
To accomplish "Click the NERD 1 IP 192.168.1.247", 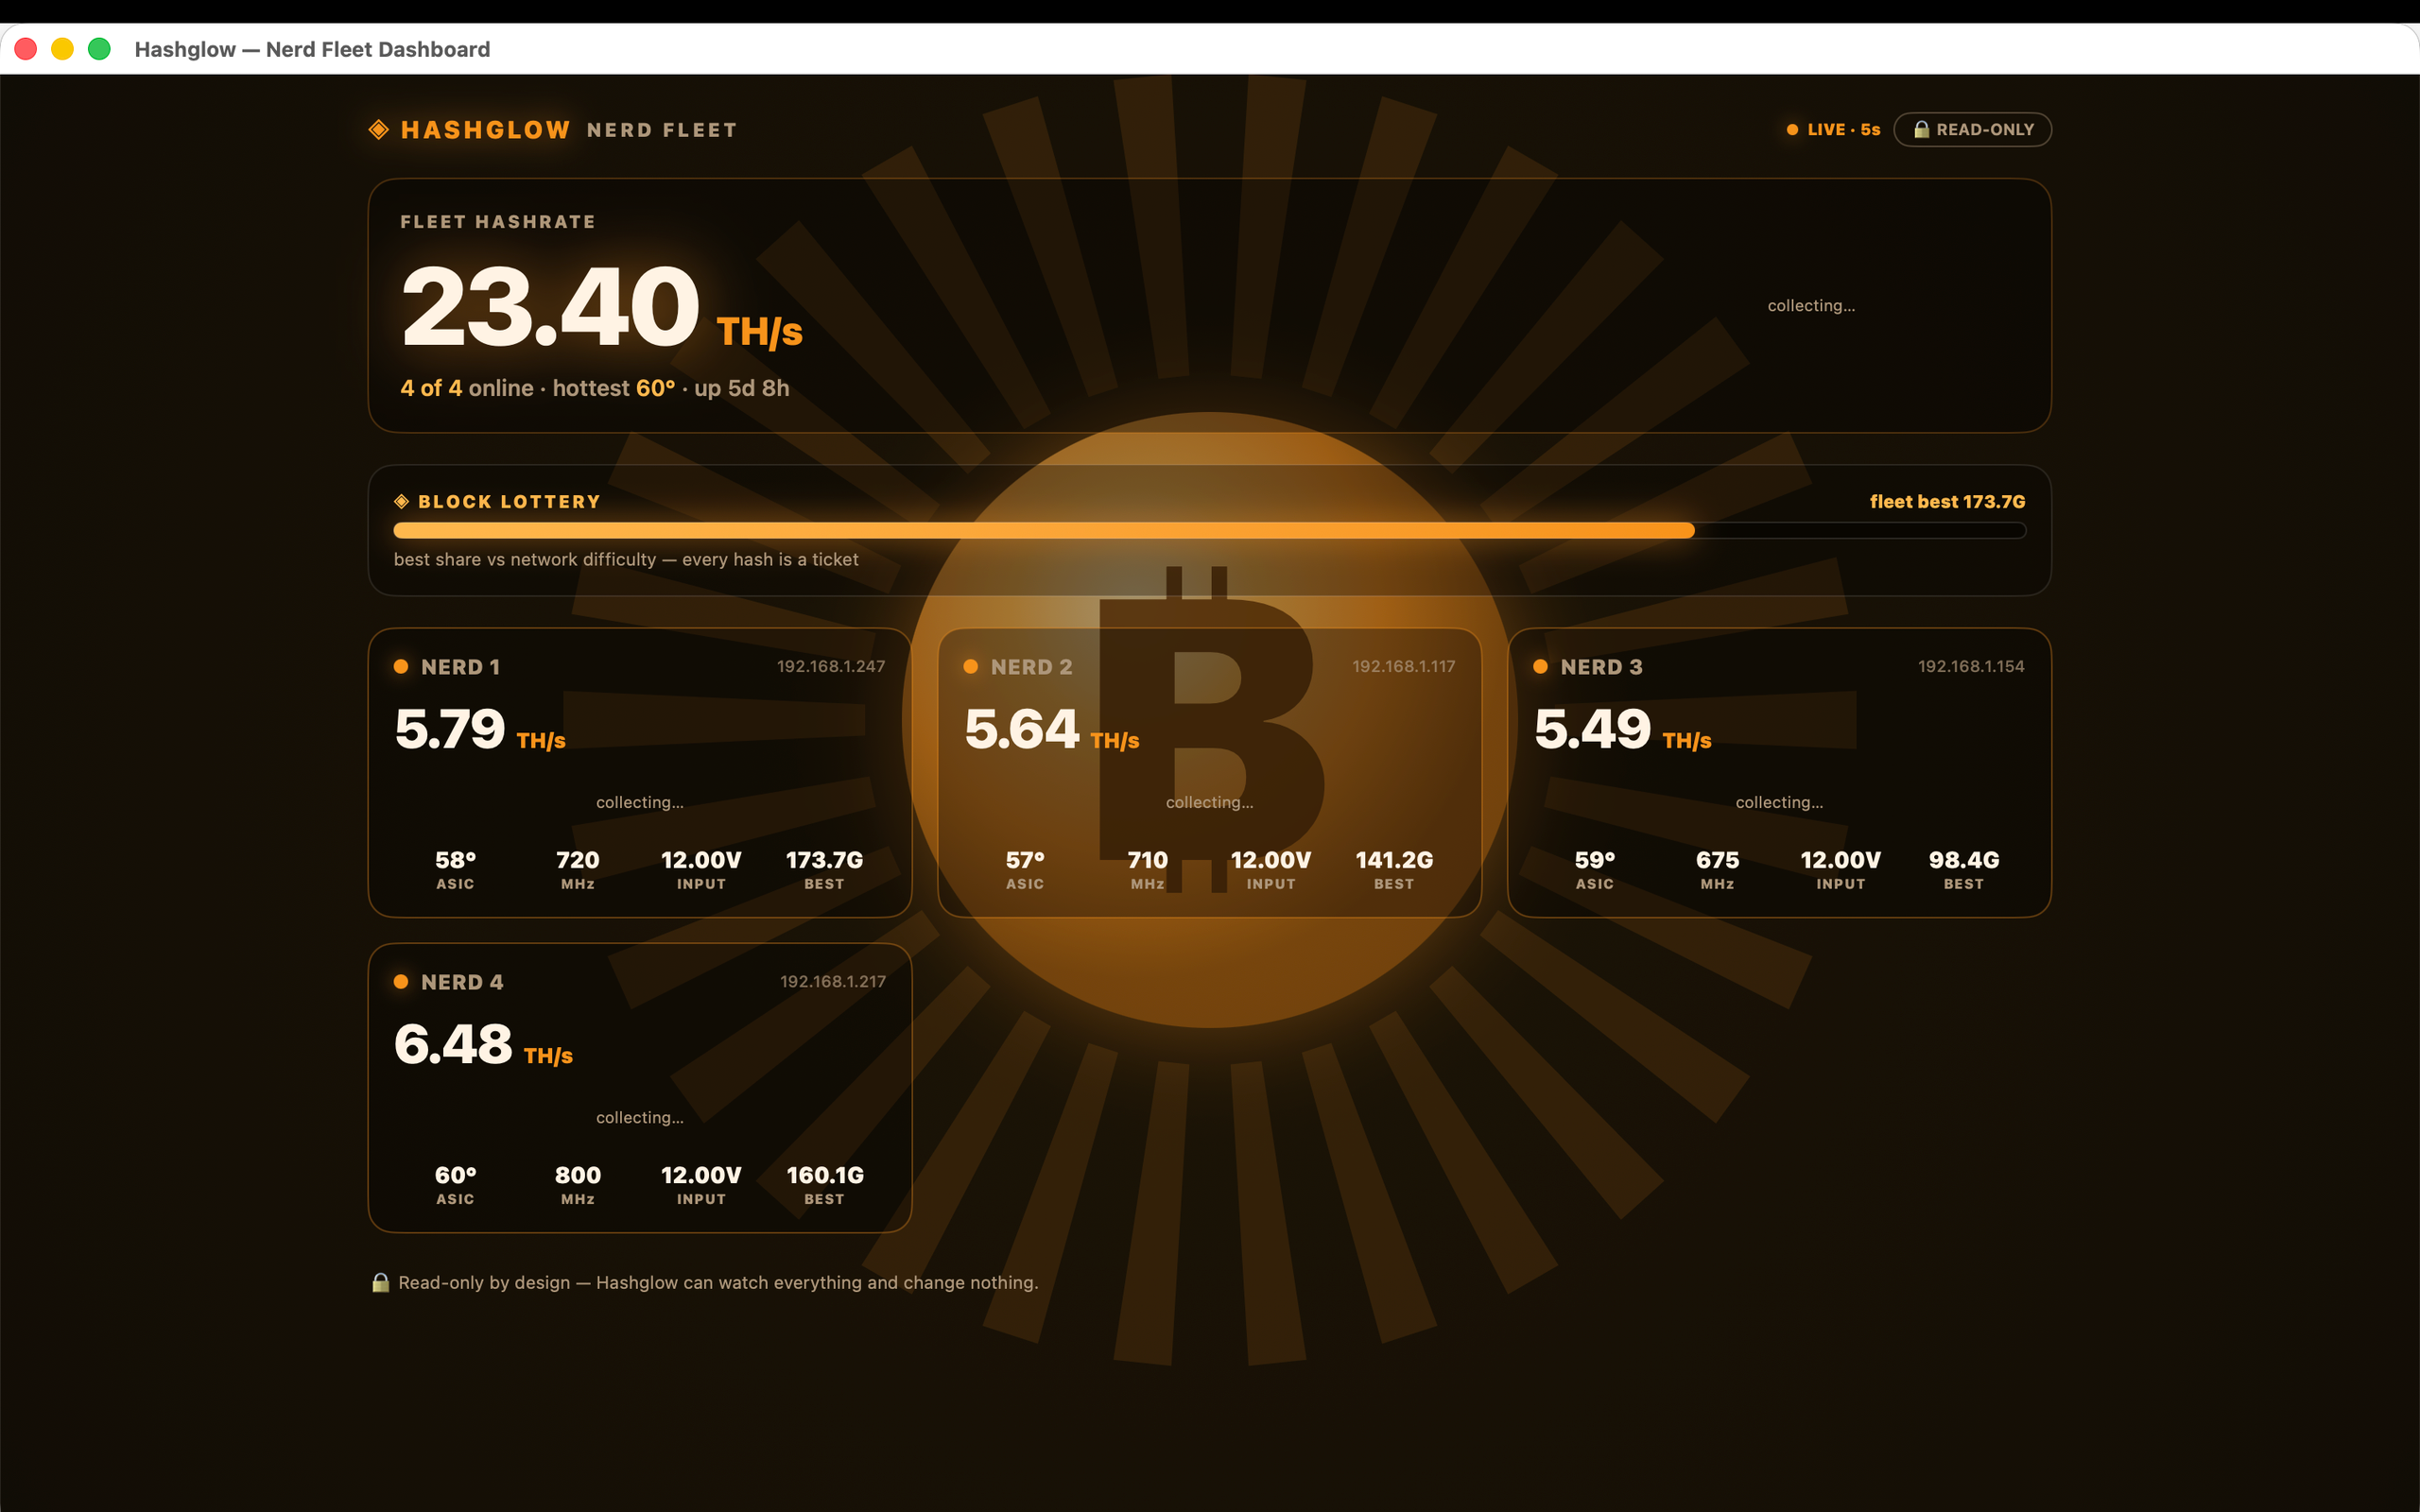I will 831,666.
